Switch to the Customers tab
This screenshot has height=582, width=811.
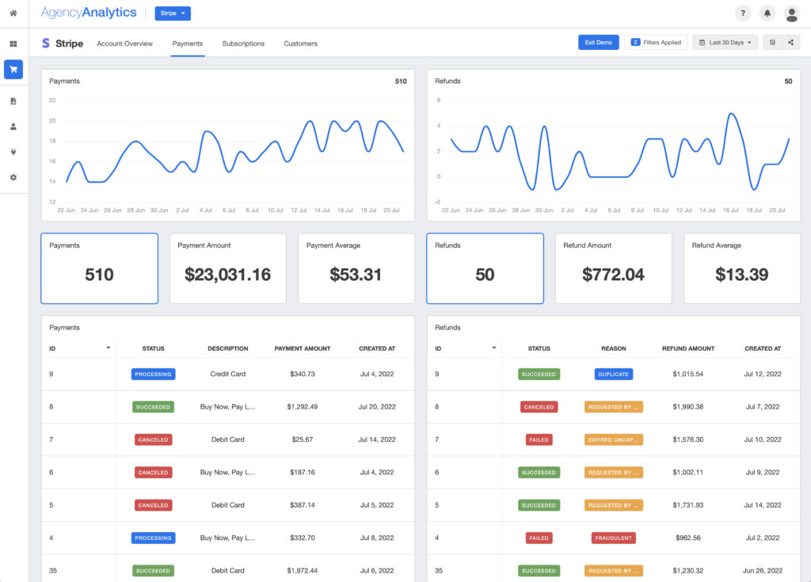click(x=300, y=44)
